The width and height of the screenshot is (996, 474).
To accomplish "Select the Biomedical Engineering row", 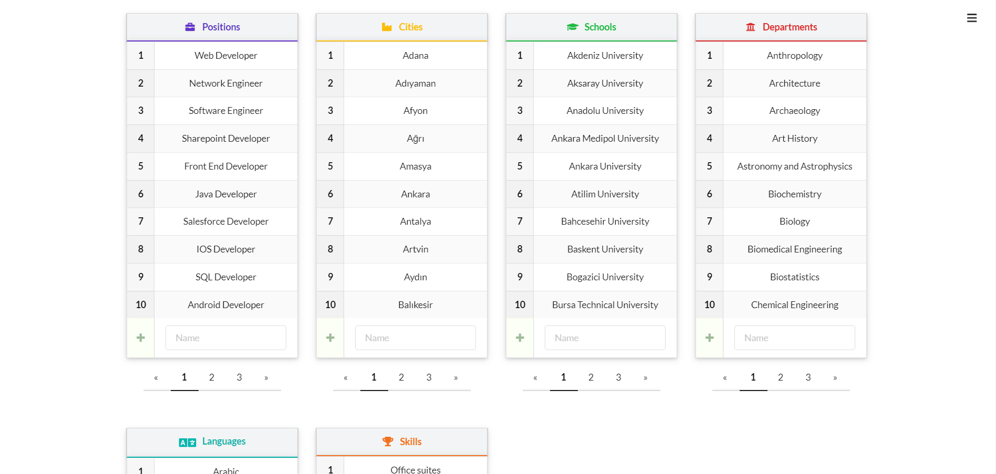I will [781, 249].
